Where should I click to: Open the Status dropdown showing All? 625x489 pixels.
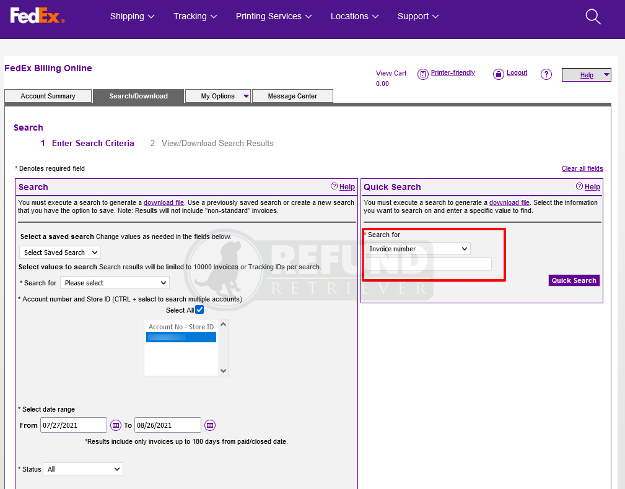pyautogui.click(x=83, y=469)
